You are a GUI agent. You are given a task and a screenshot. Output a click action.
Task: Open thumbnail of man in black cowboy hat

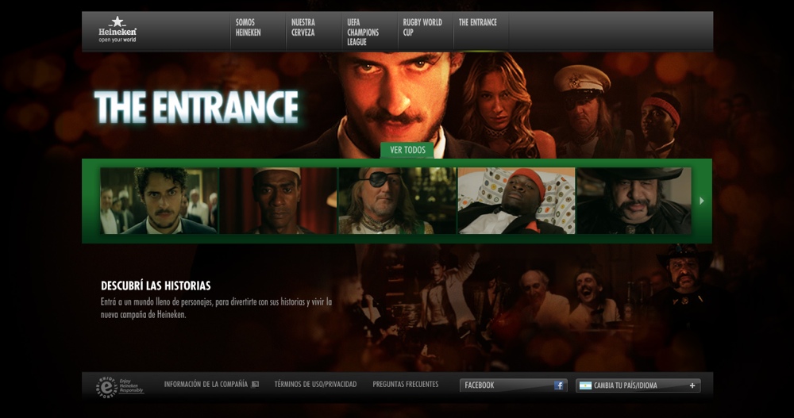click(634, 201)
